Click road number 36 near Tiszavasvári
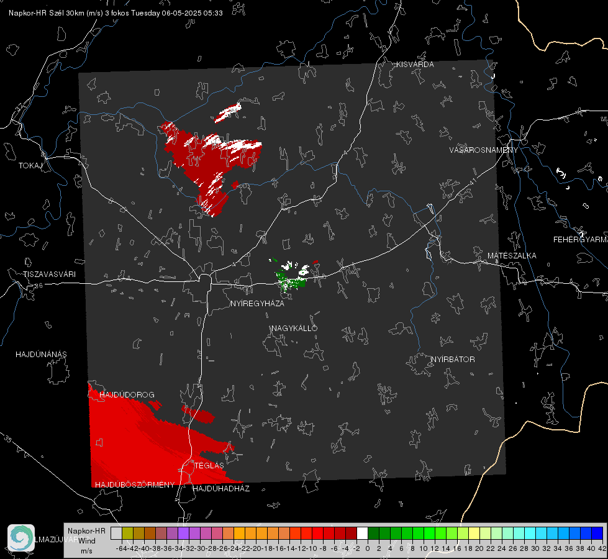Viewport: 608px width, 559px height. pyautogui.click(x=39, y=286)
